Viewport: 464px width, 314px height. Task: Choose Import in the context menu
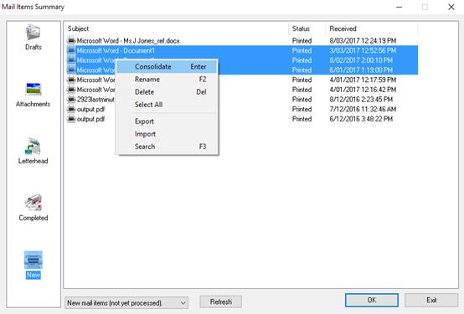point(168,134)
